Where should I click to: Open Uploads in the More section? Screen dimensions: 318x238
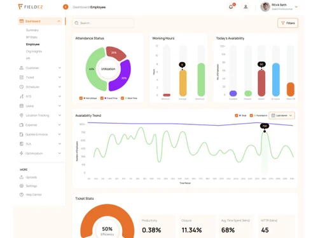coord(31,177)
